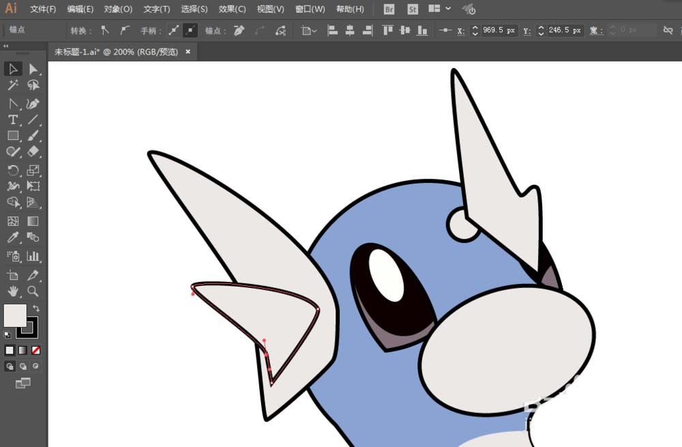
Task: Select the Slice tool
Action: pyautogui.click(x=33, y=275)
